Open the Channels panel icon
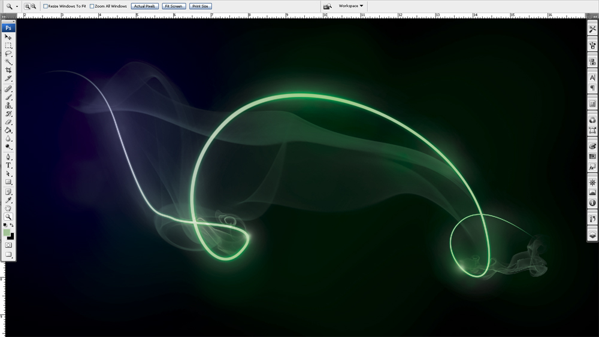The width and height of the screenshot is (599, 337). (592, 120)
